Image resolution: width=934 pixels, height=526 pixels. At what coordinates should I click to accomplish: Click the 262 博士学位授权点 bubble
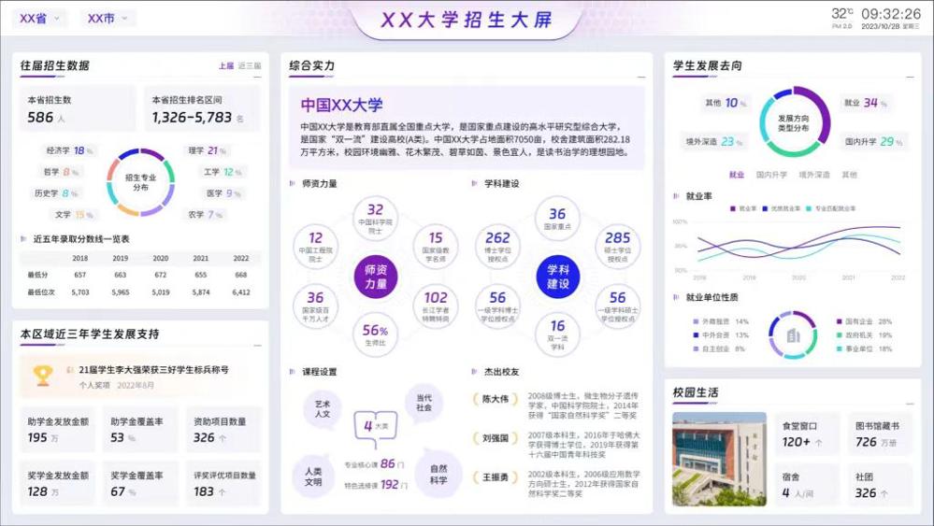[497, 247]
